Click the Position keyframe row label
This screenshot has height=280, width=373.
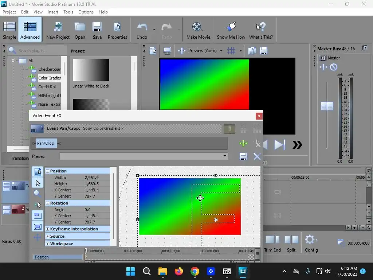[x=57, y=257]
